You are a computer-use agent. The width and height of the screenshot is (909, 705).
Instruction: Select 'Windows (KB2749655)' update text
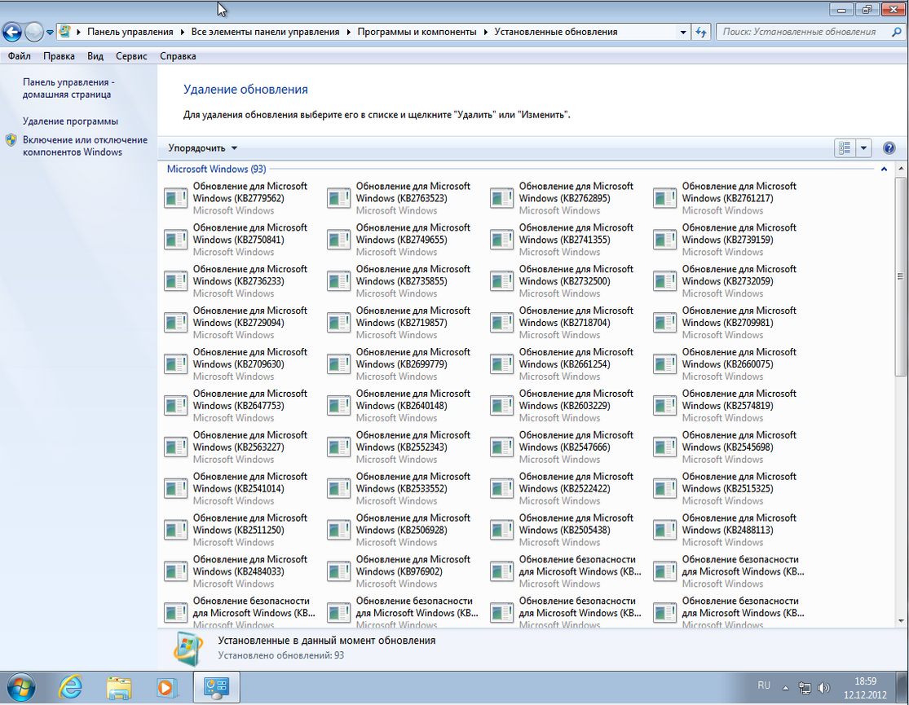click(401, 240)
